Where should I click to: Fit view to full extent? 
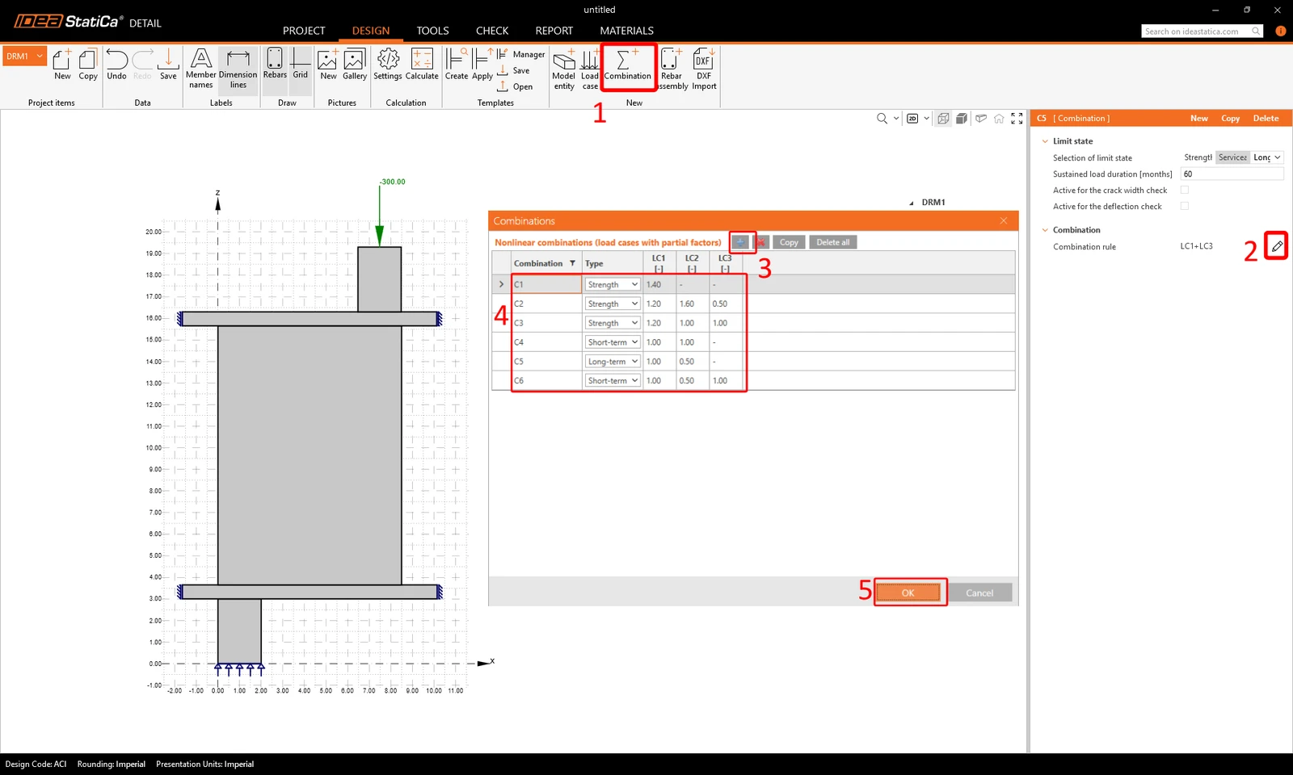1017,119
